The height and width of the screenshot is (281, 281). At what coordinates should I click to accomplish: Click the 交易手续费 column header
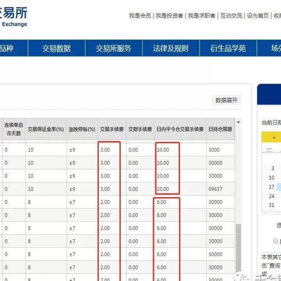click(x=112, y=129)
